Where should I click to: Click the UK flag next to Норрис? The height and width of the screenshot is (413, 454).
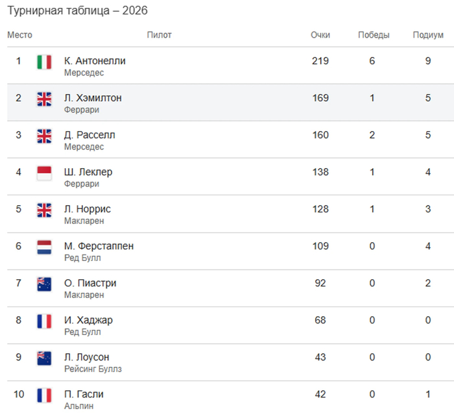tap(44, 210)
